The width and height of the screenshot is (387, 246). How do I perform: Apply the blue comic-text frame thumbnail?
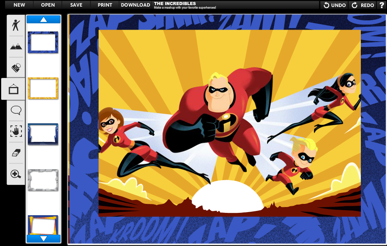[43, 42]
